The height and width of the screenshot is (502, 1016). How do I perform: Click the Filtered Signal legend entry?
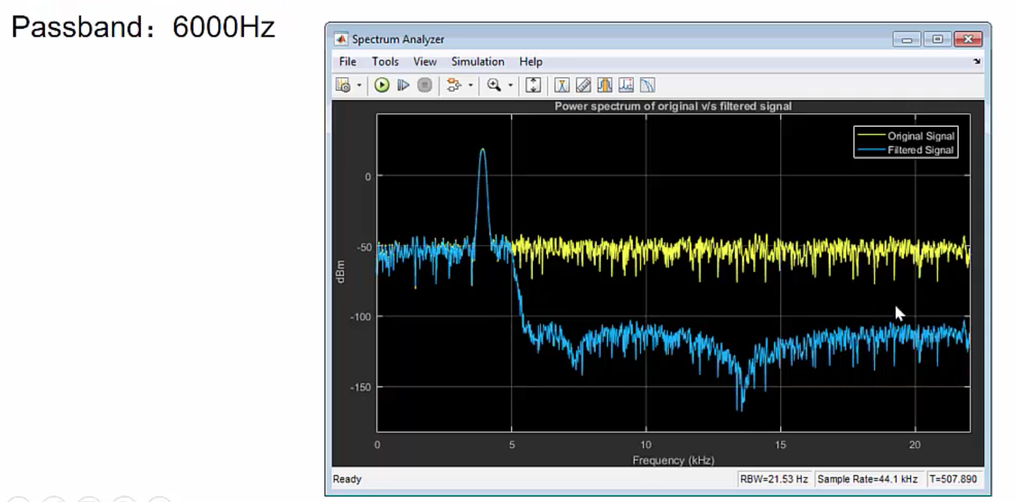coord(906,150)
